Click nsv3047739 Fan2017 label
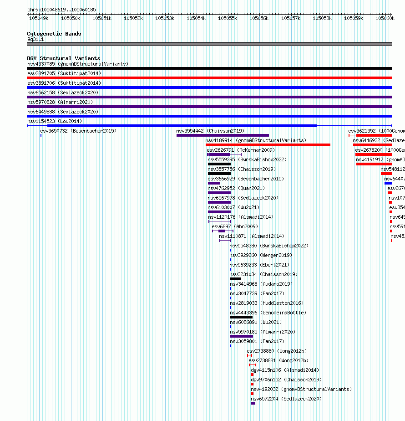405x421 pixels. tap(257, 294)
